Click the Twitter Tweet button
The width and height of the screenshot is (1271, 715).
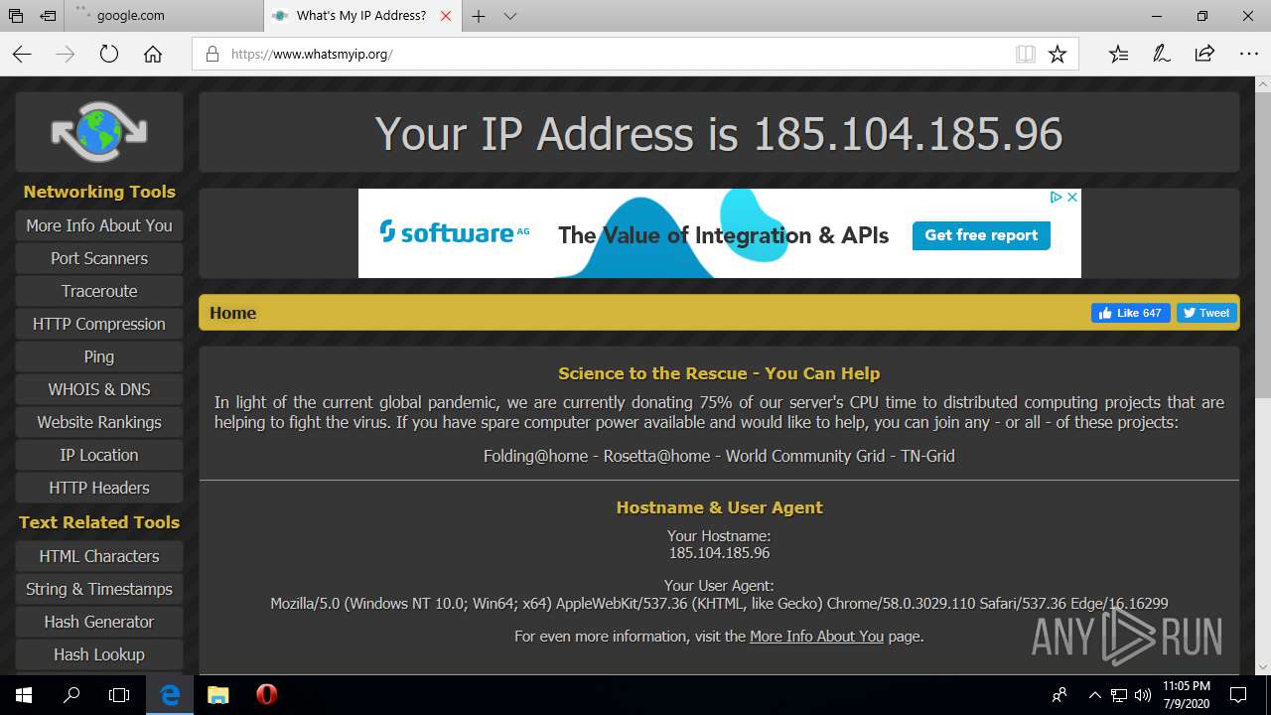[1206, 313]
